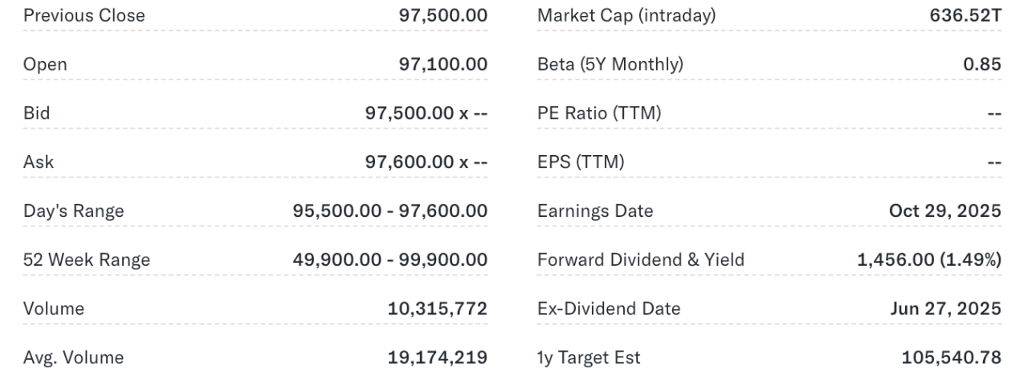
Task: Click the Bid label
Action: (36, 114)
